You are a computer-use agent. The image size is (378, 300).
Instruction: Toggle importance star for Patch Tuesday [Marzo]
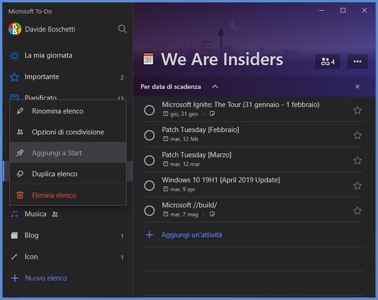point(357,160)
